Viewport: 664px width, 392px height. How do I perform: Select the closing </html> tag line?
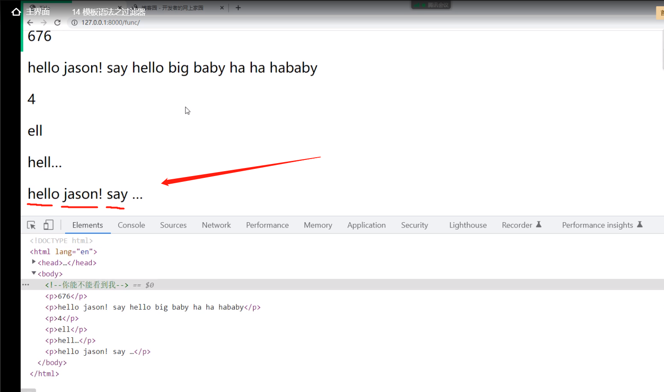[44, 374]
